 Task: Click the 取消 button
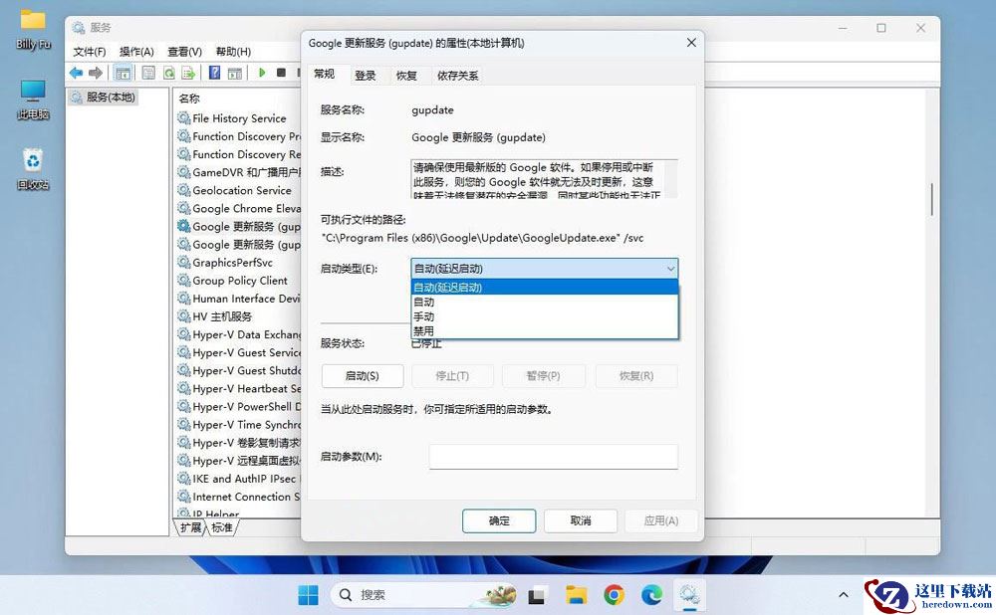pyautogui.click(x=581, y=520)
